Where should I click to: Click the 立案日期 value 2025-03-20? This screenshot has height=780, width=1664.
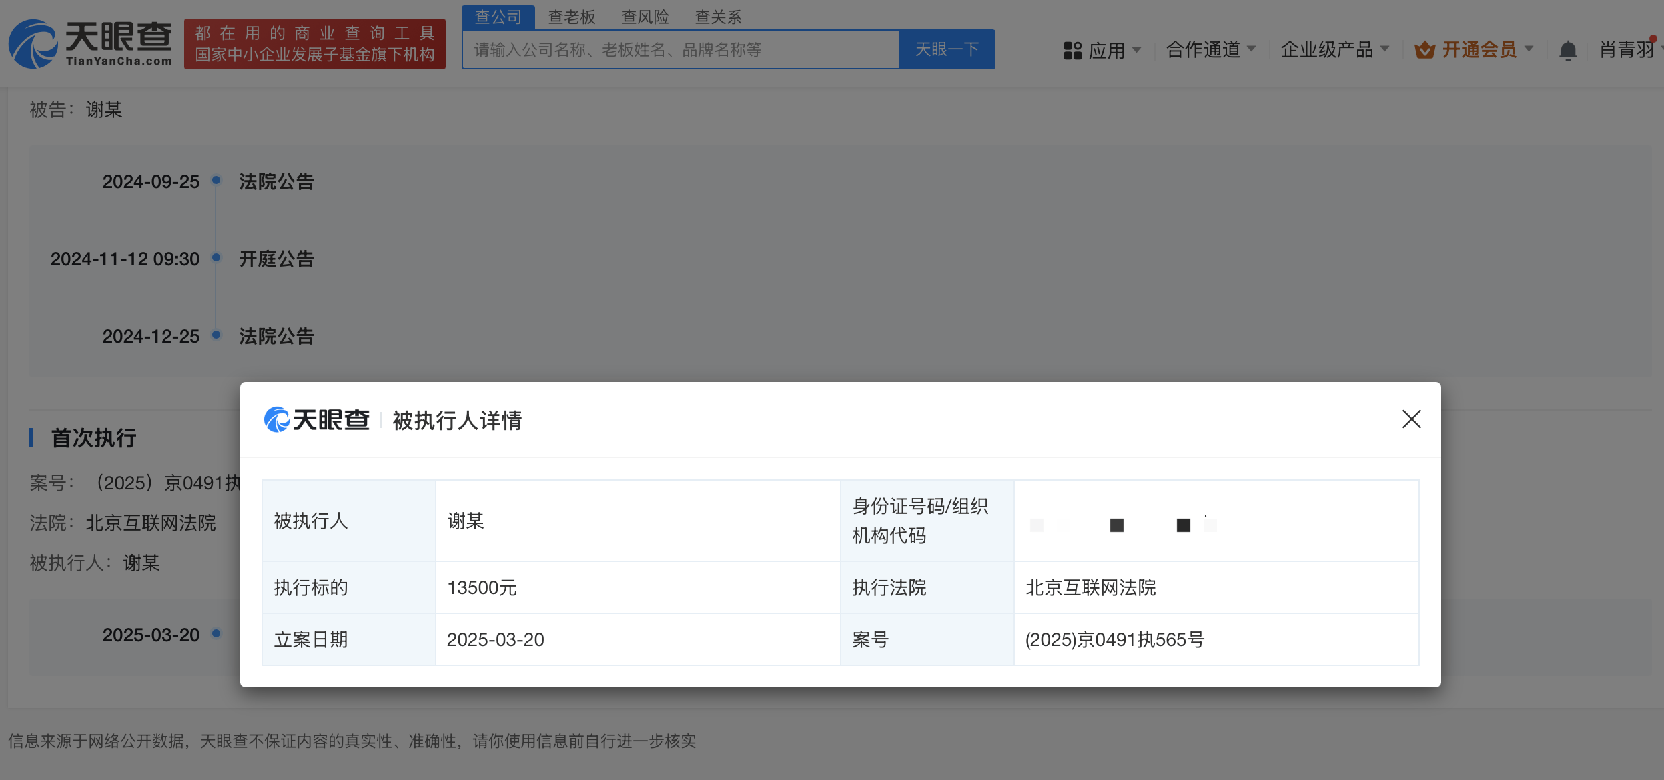(x=496, y=639)
